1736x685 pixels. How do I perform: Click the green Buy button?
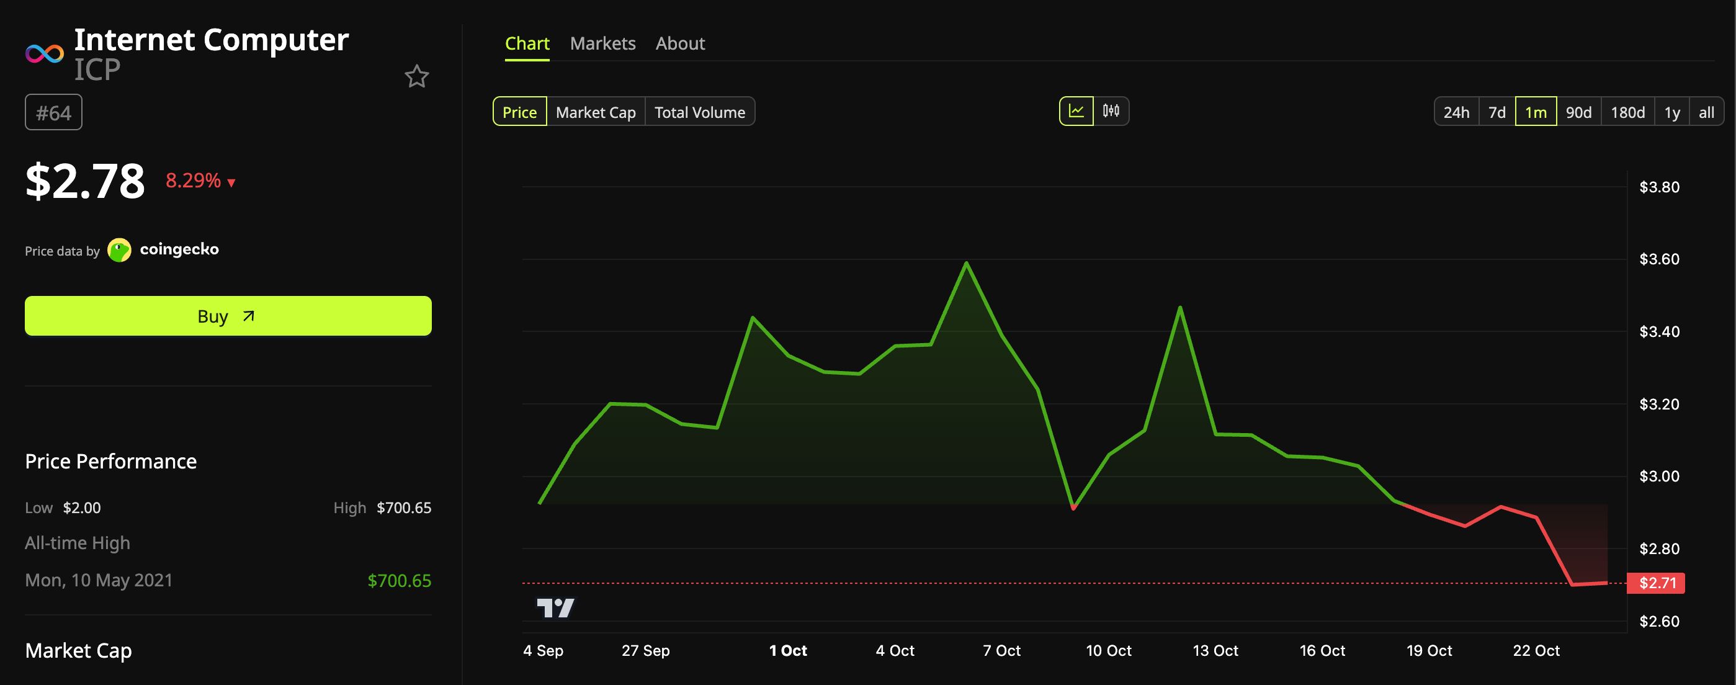coord(228,316)
